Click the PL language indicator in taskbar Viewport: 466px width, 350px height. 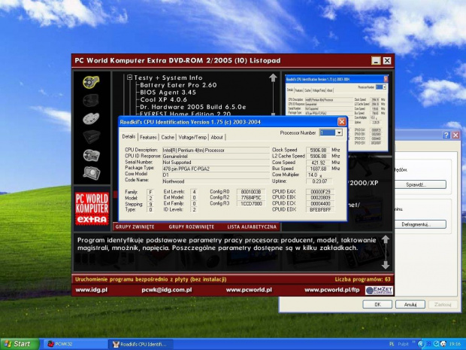(392, 344)
